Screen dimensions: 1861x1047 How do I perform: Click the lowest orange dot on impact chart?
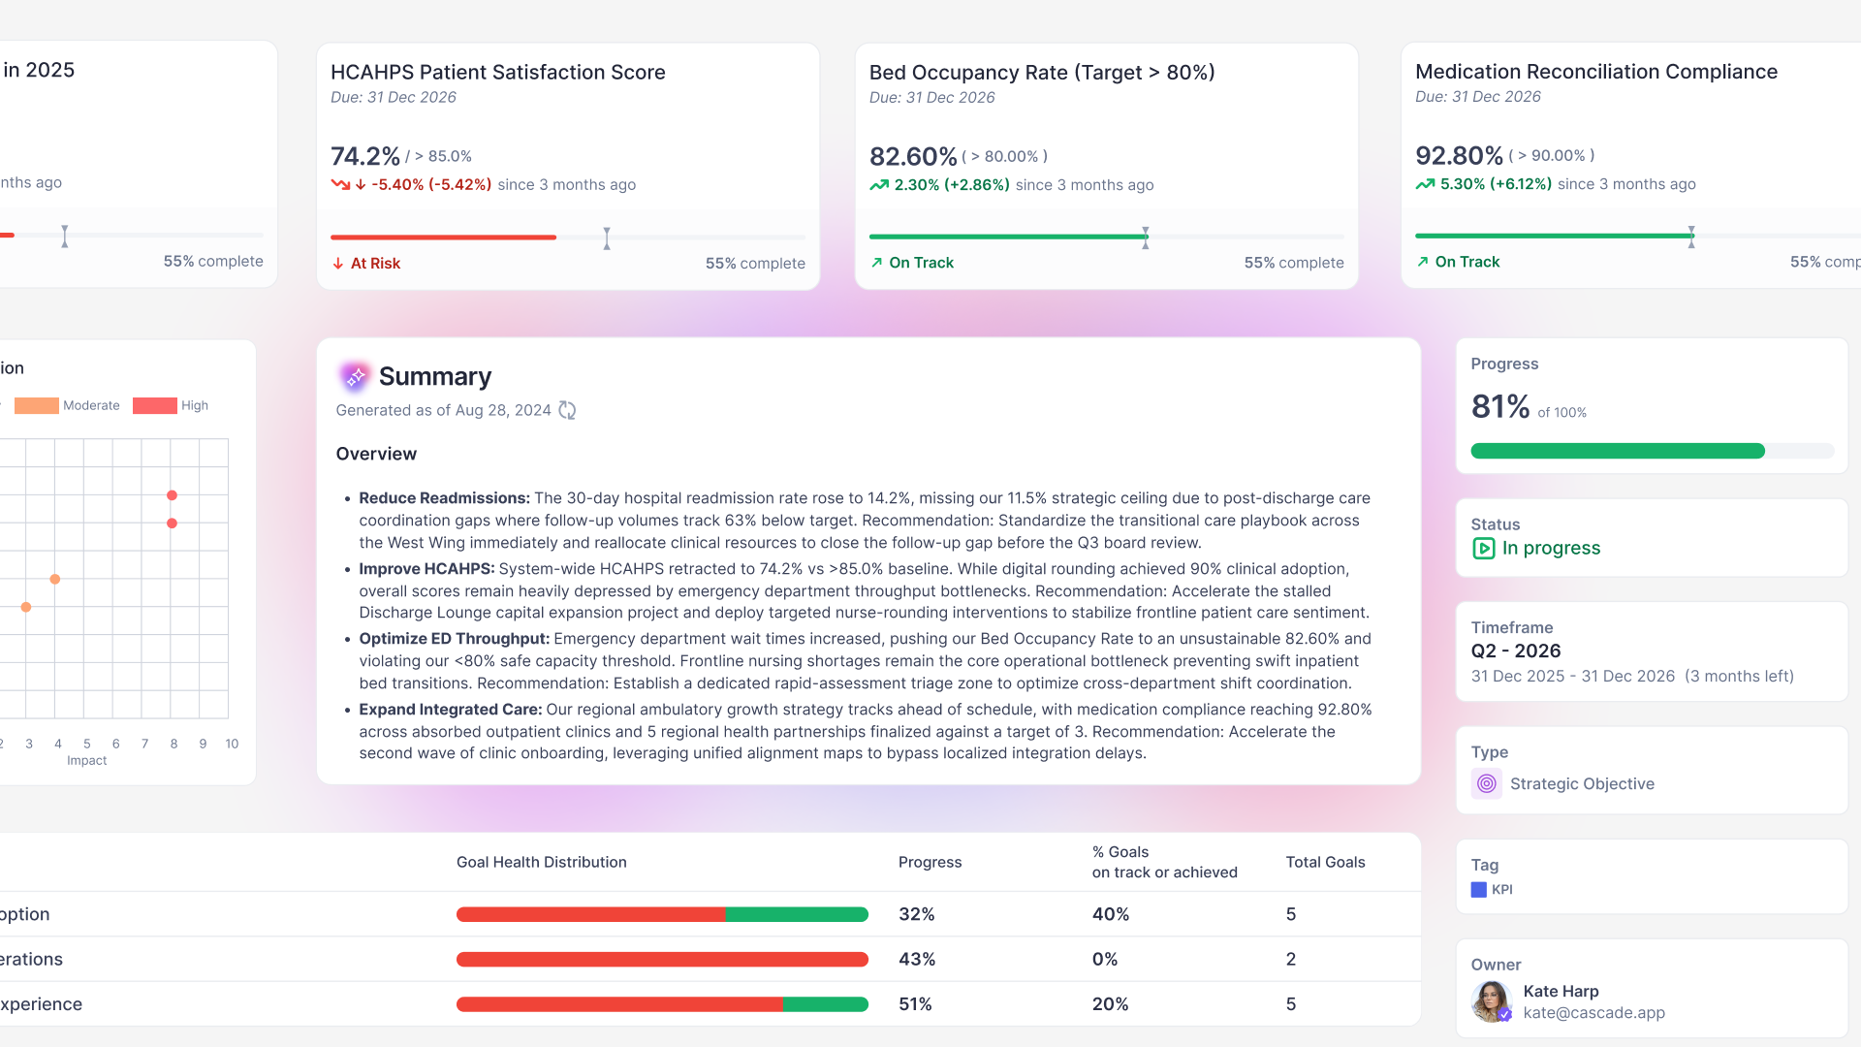[26, 608]
